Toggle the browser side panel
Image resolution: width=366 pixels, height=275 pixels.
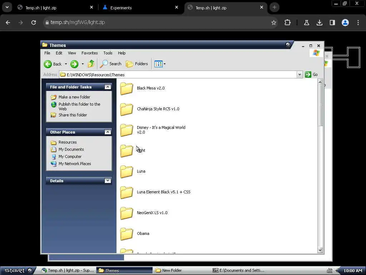coord(332,23)
